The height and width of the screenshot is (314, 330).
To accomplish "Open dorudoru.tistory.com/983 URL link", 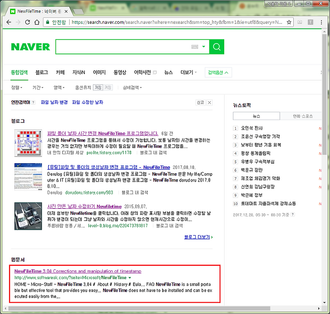I will pyautogui.click(x=89, y=193).
